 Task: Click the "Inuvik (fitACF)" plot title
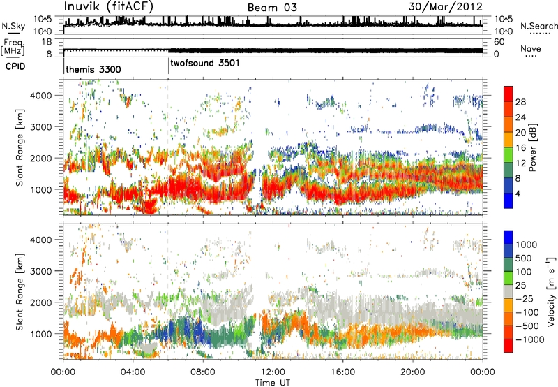(109, 7)
